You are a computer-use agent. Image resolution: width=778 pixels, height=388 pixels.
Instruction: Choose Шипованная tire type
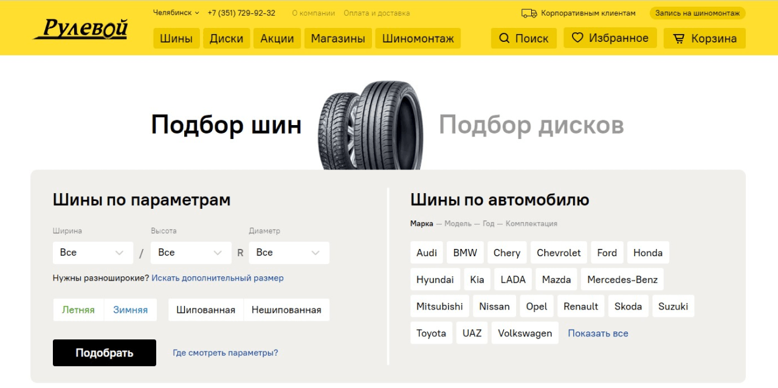(x=205, y=309)
